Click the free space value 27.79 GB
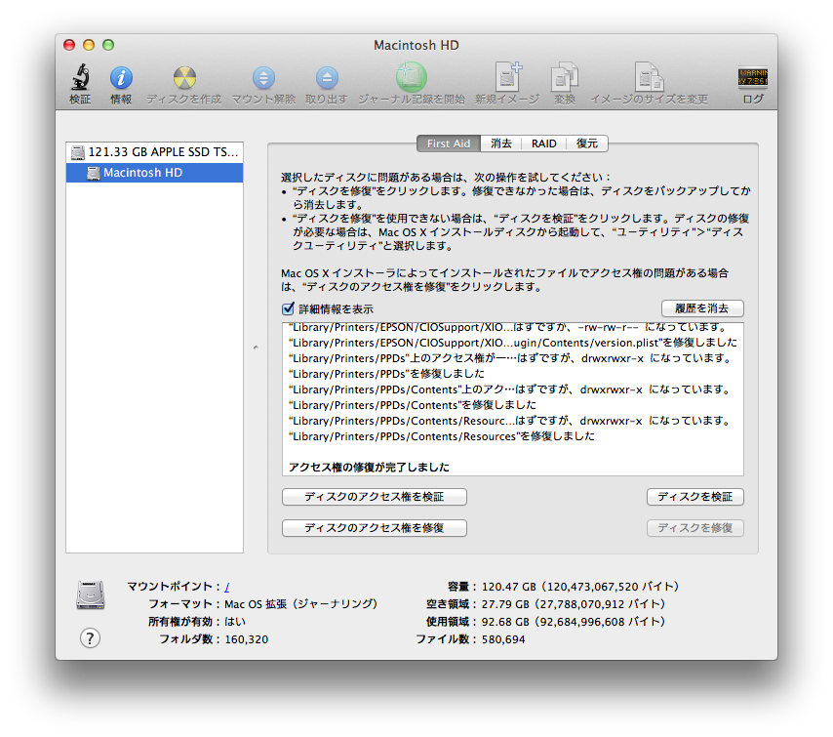The image size is (833, 737). (x=574, y=604)
